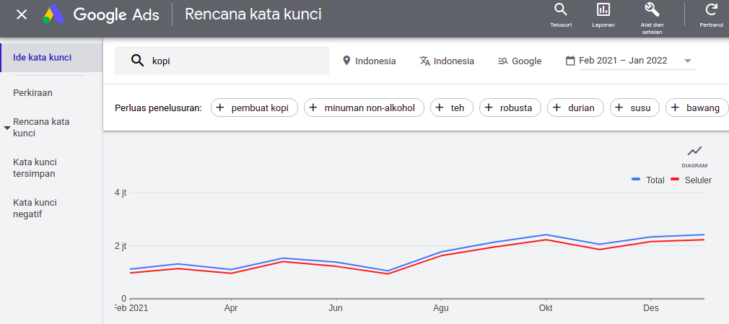Change the Indonesia language setting

click(x=447, y=61)
